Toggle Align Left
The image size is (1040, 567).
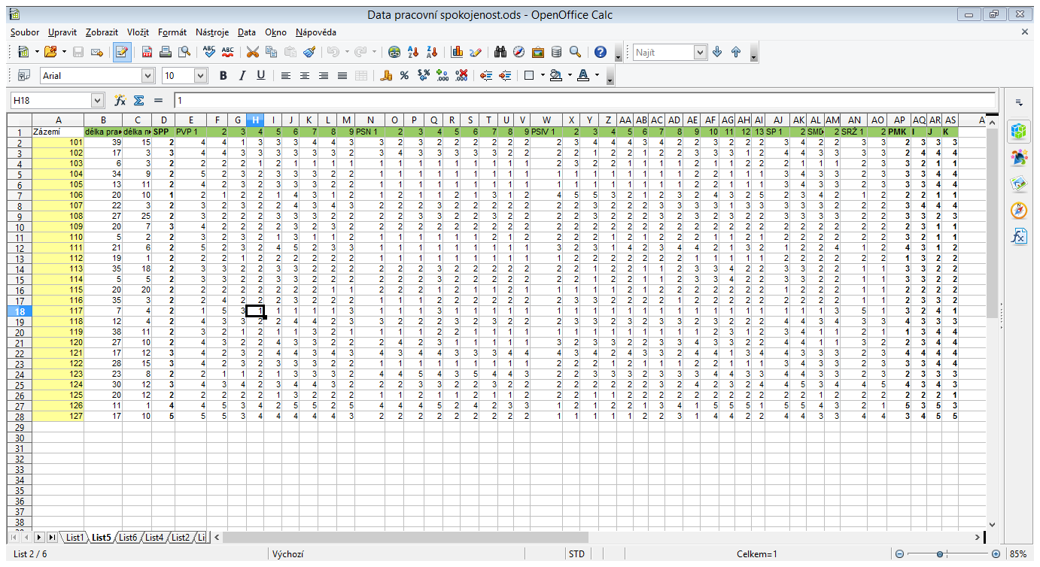[286, 75]
